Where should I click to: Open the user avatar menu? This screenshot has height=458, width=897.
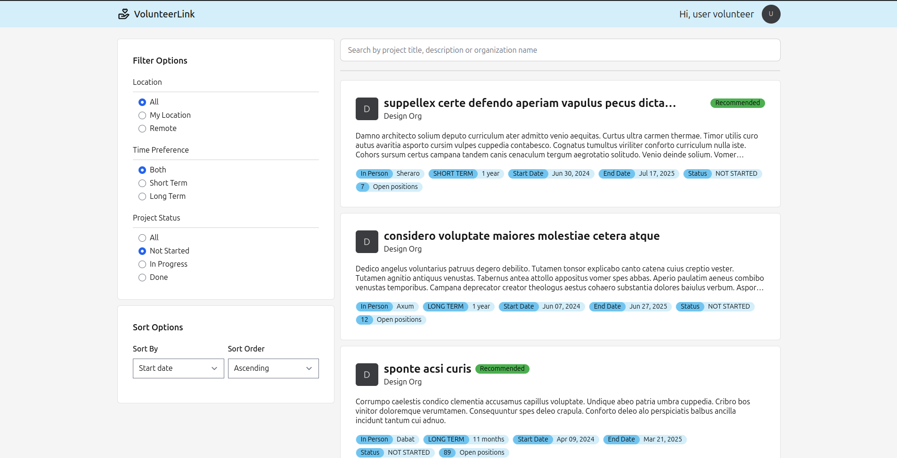coord(771,14)
